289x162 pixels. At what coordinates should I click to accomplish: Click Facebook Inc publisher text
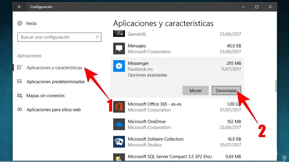(x=141, y=69)
